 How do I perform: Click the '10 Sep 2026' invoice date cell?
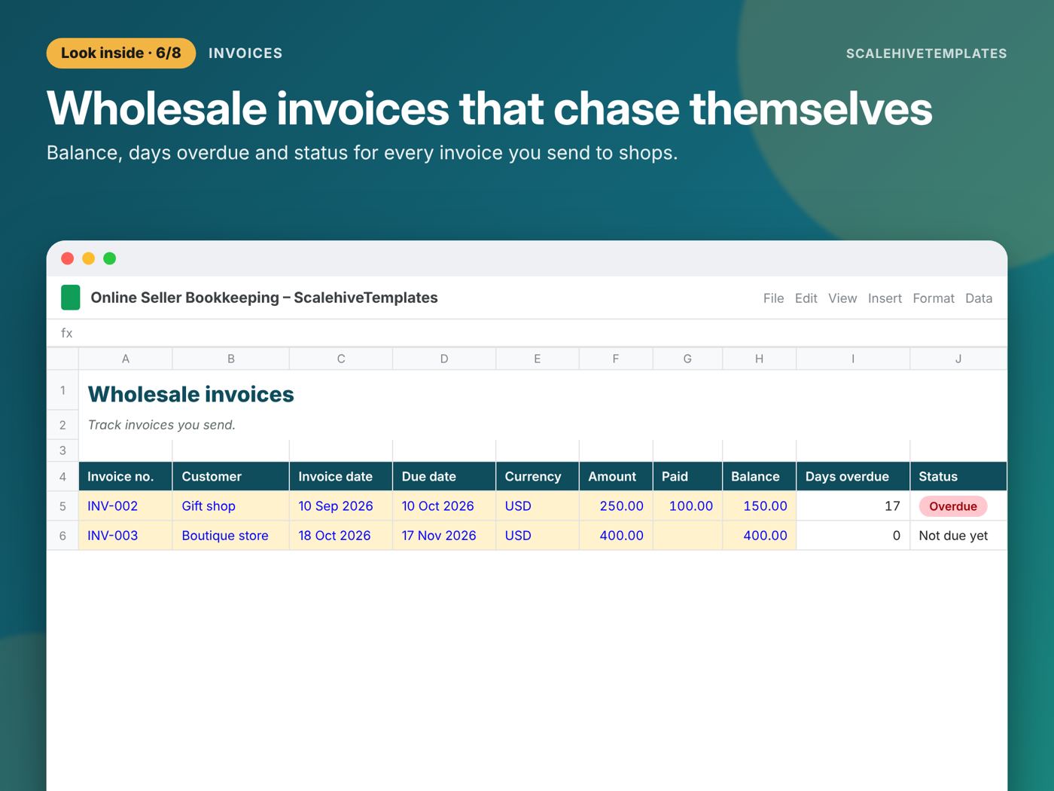point(341,506)
